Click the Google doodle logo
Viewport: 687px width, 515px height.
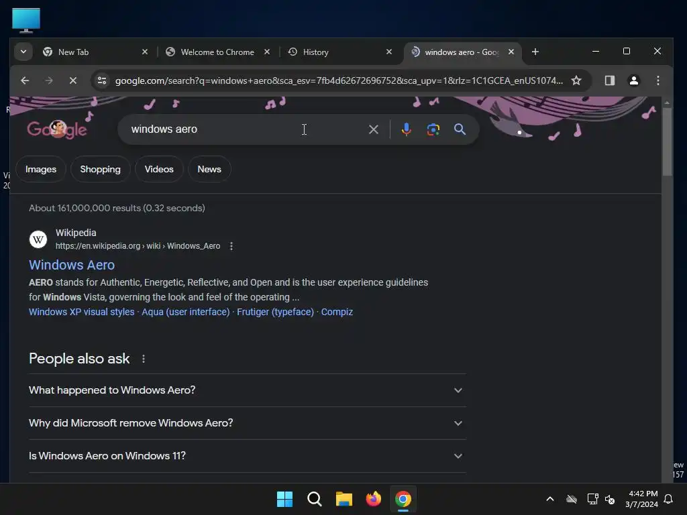[x=57, y=129]
